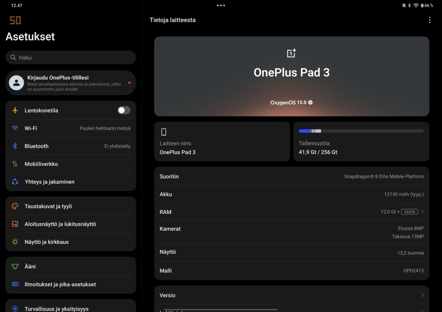Click the Aloitusnäyttö ja lukitusnäyttö icon
The height and width of the screenshot is (312, 442).
pos(15,224)
